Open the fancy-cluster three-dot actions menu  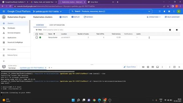[149, 37]
